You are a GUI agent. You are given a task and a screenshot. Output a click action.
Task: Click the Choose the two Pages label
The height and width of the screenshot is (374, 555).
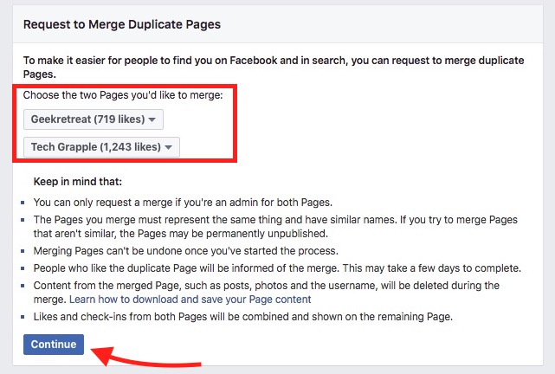click(x=123, y=95)
